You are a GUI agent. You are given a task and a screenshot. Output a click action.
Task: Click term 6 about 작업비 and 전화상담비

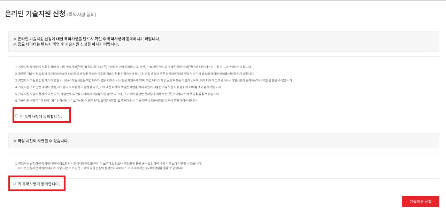(106, 101)
